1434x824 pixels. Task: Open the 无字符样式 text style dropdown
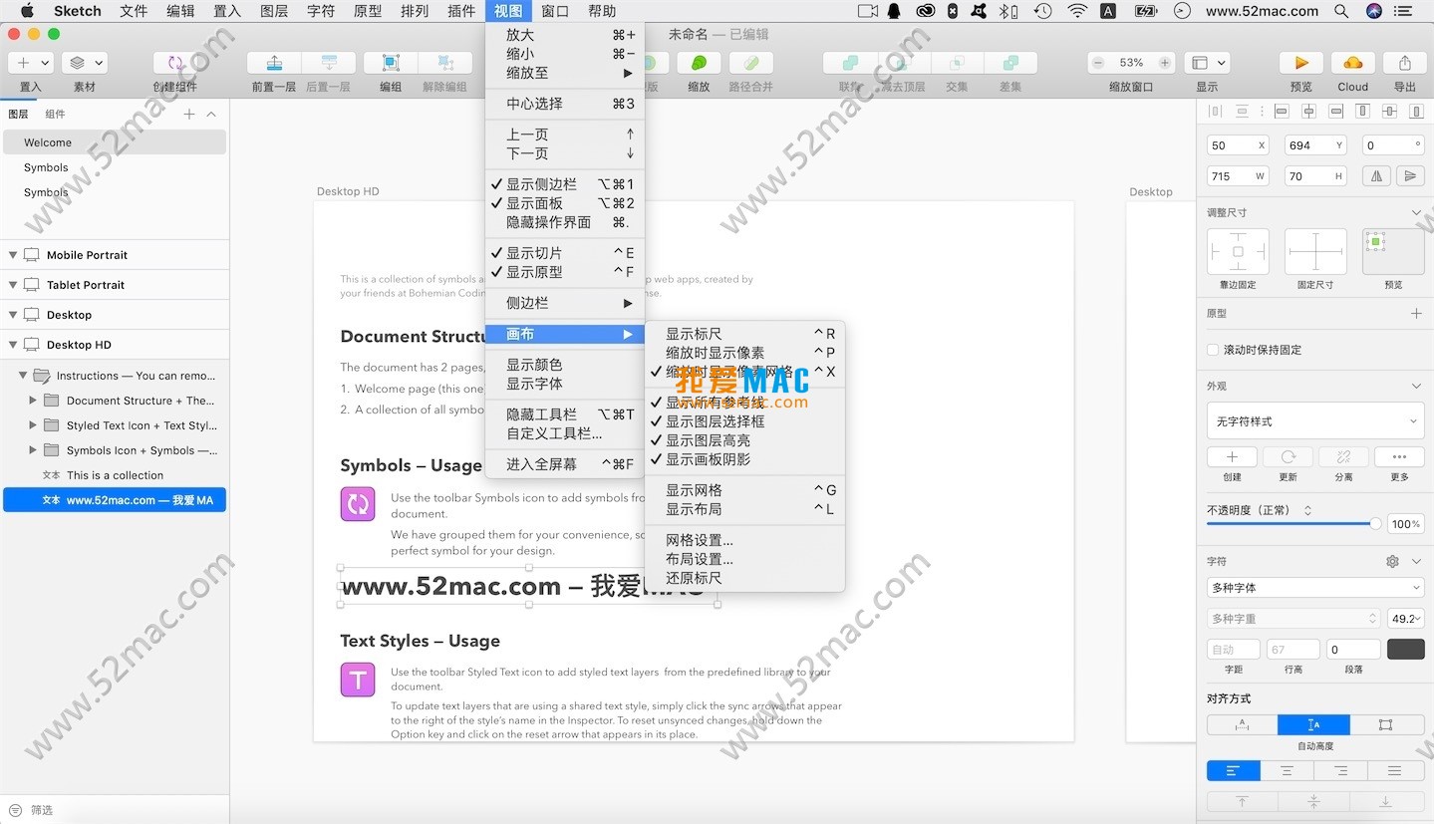point(1315,421)
